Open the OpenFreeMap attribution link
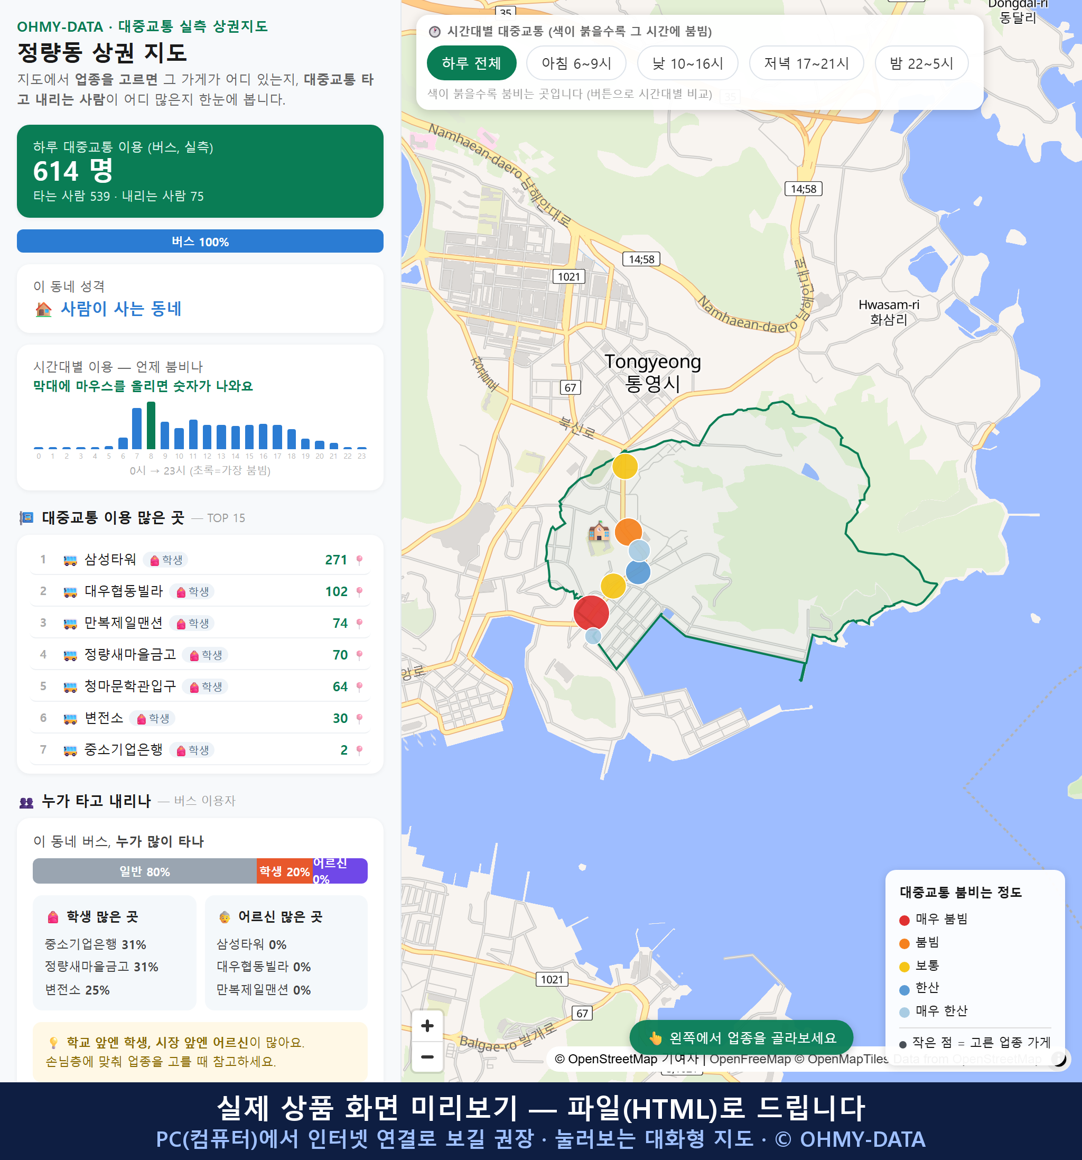 coord(750,1059)
